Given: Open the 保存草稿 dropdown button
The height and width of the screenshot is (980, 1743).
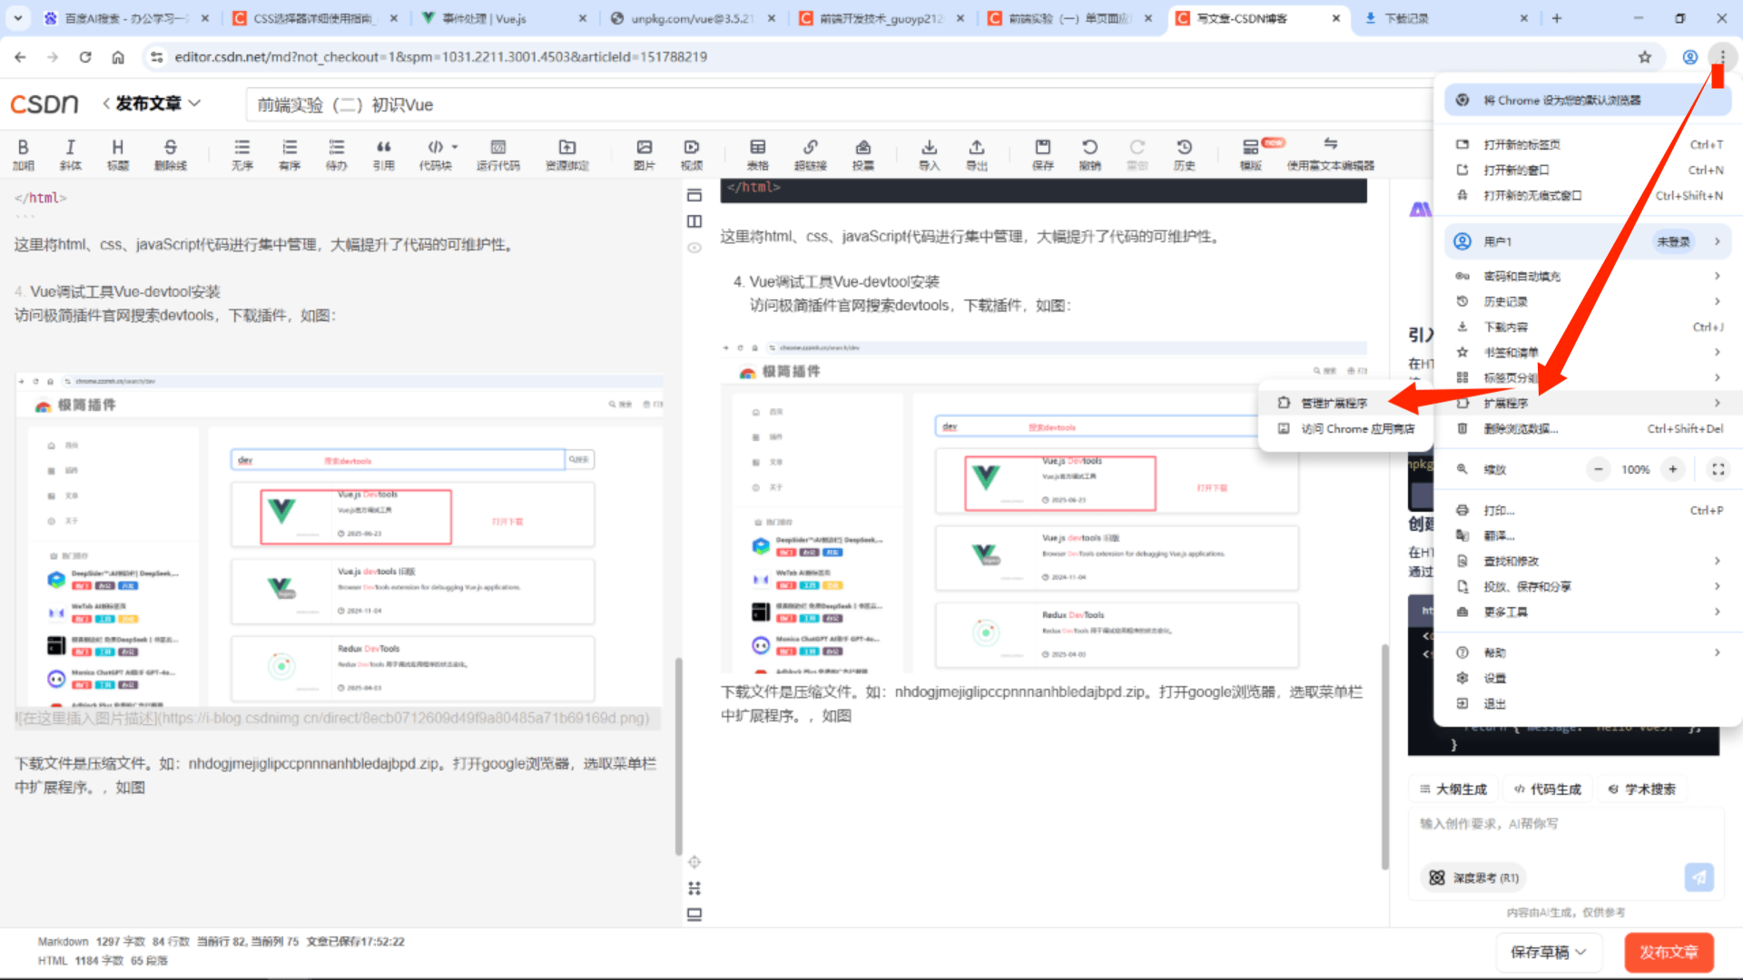Looking at the screenshot, I should point(1548,952).
